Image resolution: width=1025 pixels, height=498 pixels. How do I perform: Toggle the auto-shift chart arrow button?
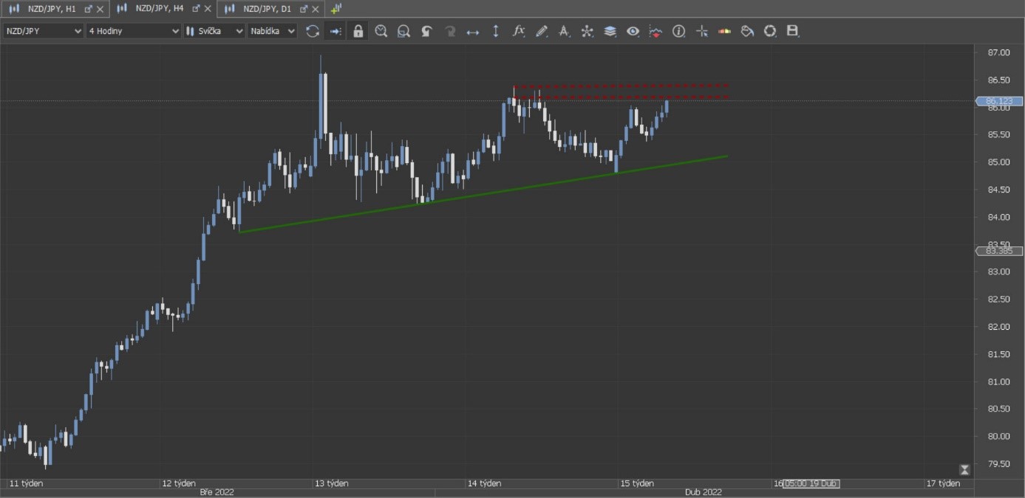[336, 31]
